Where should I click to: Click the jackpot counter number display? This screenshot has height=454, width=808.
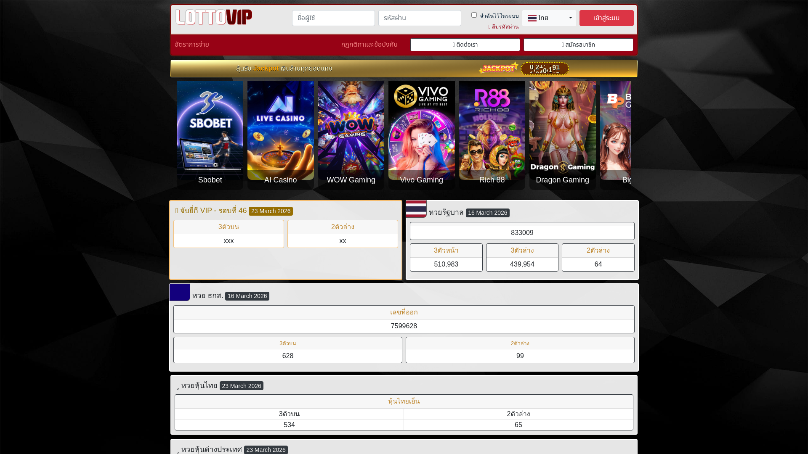click(x=545, y=69)
